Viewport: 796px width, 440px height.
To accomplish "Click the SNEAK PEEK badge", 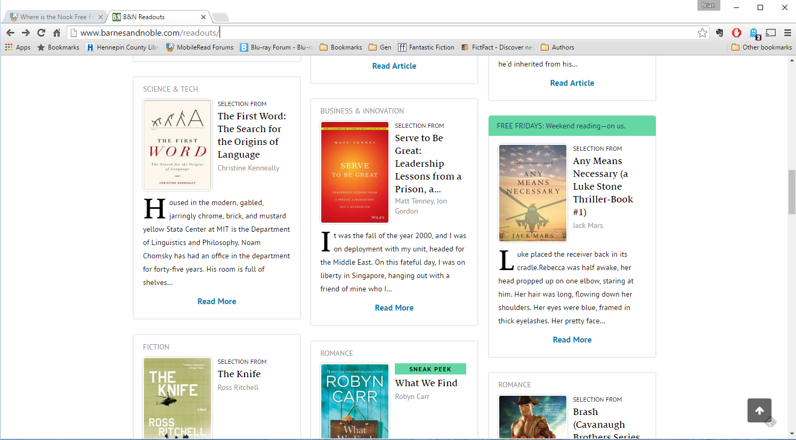I will click(x=431, y=369).
